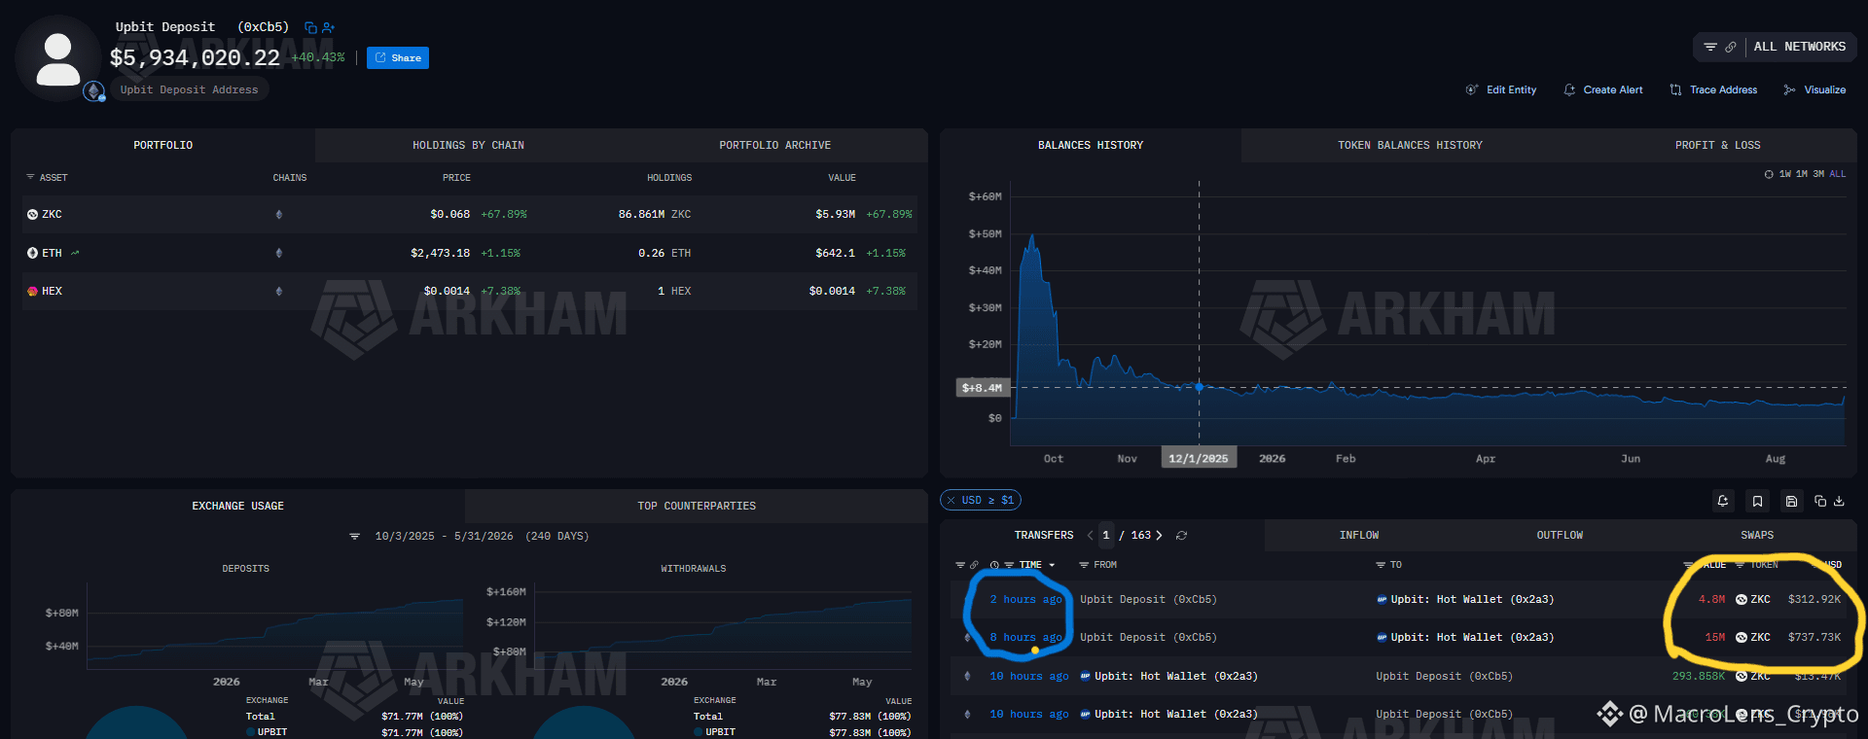Image resolution: width=1868 pixels, height=739 pixels.
Task: Switch to the Portfolio tab
Action: 163,145
